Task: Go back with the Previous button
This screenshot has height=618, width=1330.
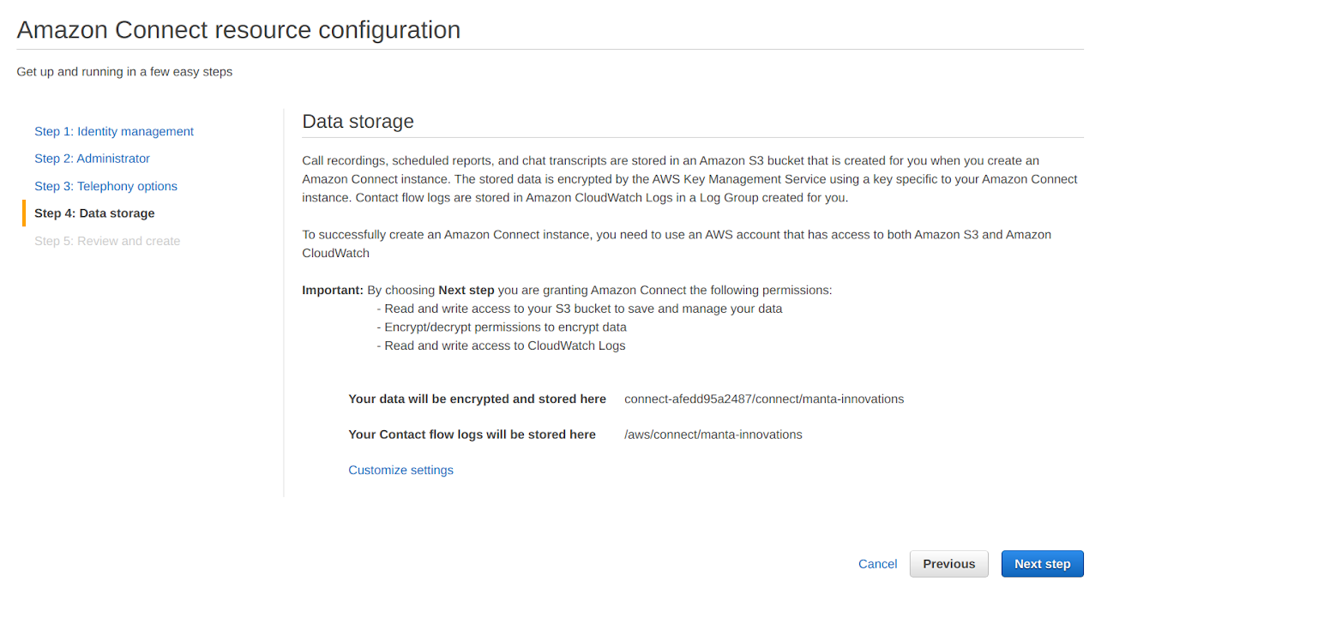Action: pos(948,564)
